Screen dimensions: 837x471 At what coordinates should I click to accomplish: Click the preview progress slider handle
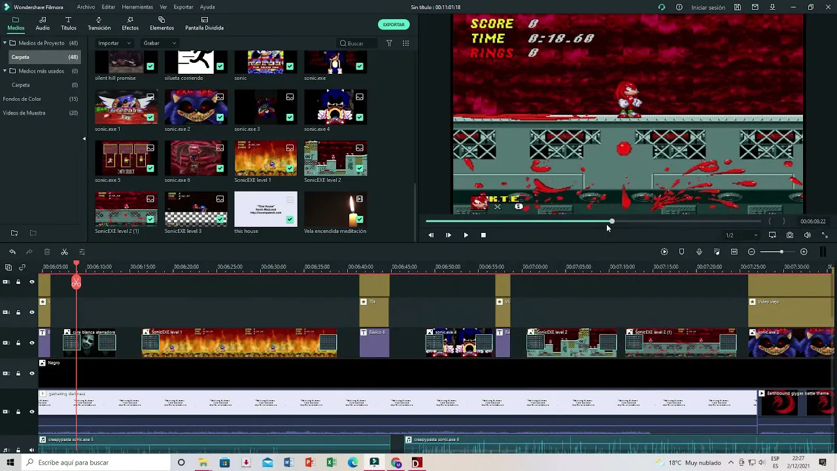(612, 222)
